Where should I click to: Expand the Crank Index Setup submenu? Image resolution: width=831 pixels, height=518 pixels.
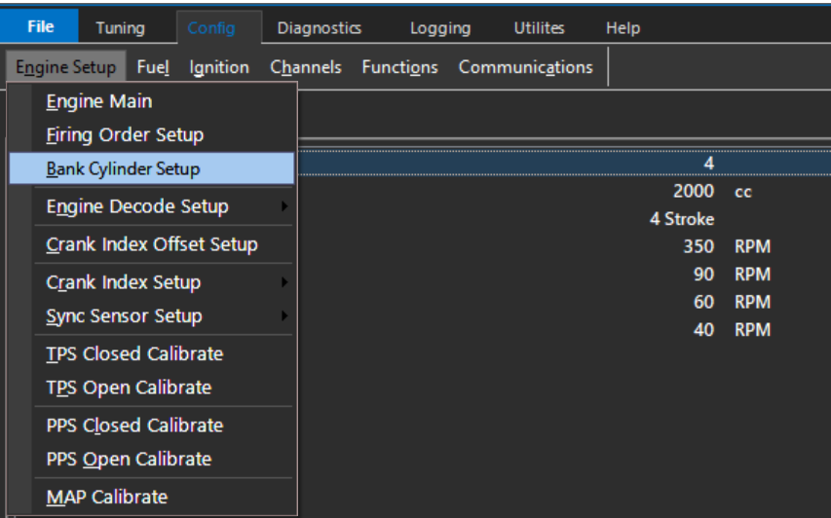click(124, 282)
